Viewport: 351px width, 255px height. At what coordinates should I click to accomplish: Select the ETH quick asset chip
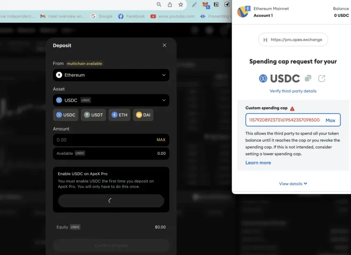119,115
